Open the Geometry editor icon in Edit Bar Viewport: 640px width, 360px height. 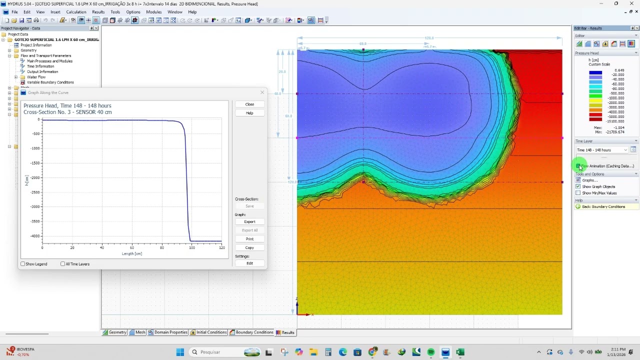pyautogui.click(x=579, y=44)
